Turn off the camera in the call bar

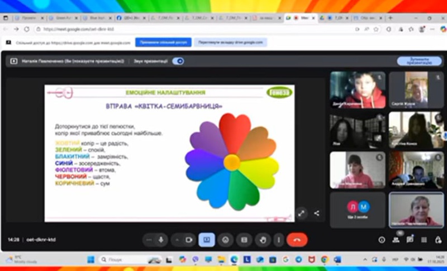(188, 240)
